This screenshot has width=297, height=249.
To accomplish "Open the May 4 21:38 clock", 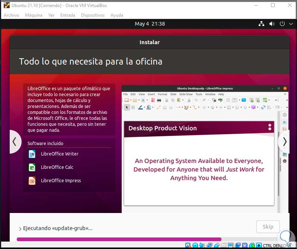I will point(150,24).
